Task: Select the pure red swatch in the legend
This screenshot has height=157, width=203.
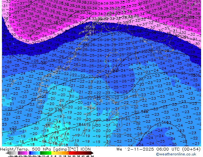Action: 70,153
